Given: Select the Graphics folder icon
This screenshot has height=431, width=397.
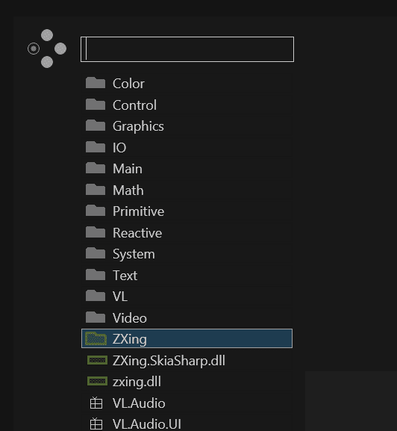Looking at the screenshot, I should tap(96, 125).
